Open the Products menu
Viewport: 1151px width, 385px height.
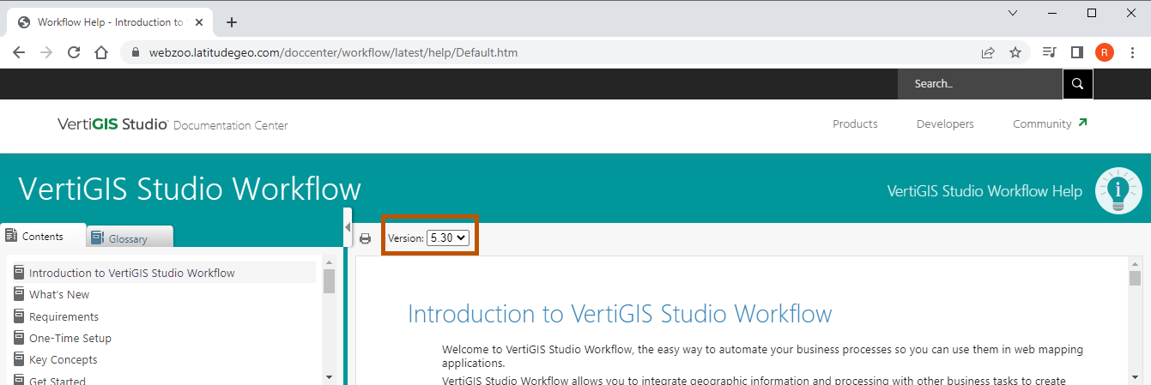(855, 124)
